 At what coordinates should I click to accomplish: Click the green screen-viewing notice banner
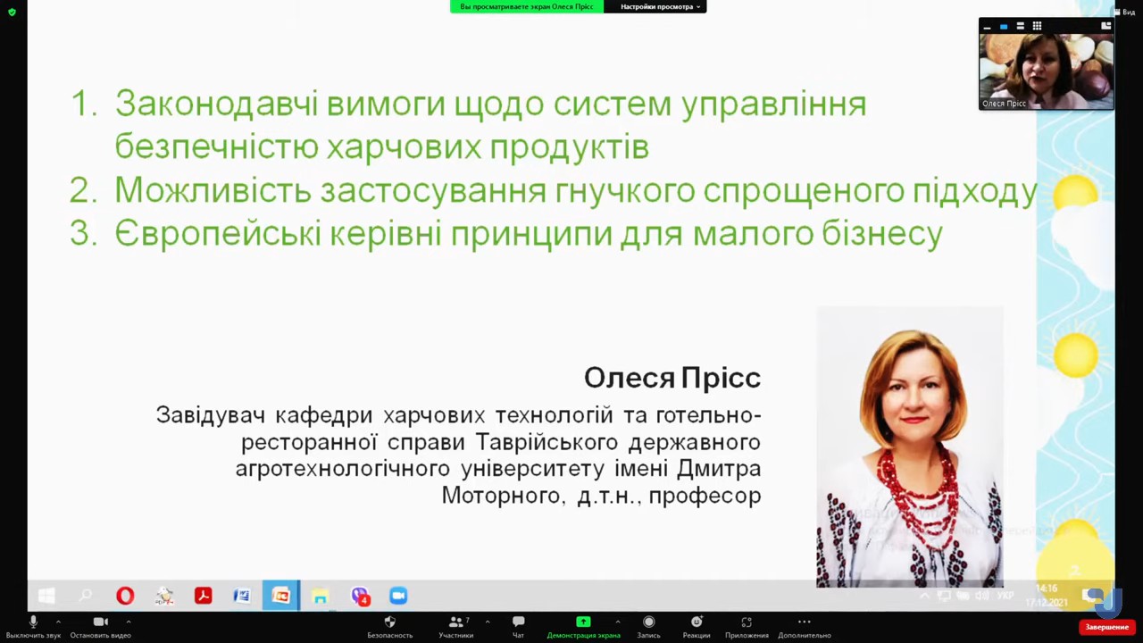pyautogui.click(x=527, y=6)
